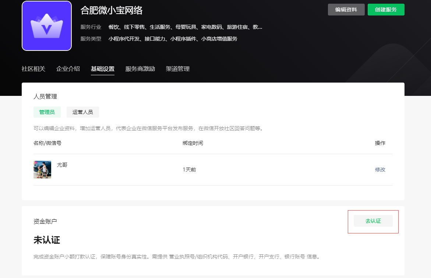Click the 名称/微信号 column header
431x278 pixels.
pos(47,143)
